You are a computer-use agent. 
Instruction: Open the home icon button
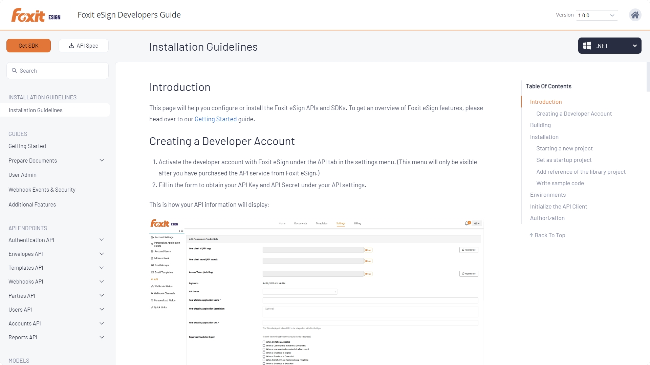[635, 15]
